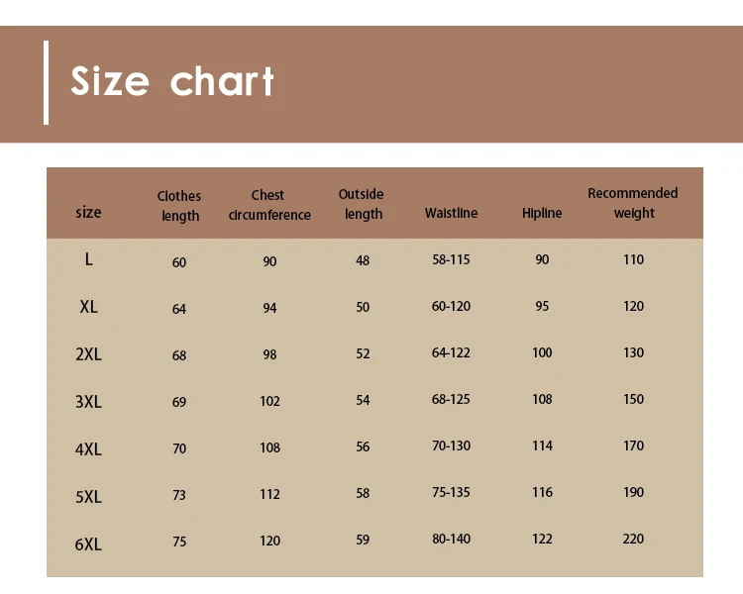Click the 'Hipline' column header
743x594 pixels.
(x=542, y=213)
